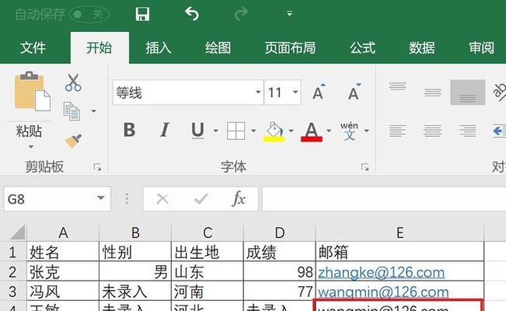Open the font color dropdown arrow
Screen dimensions: 506x311
click(329, 131)
